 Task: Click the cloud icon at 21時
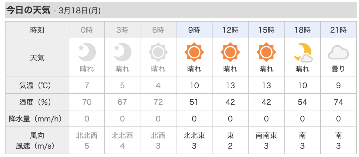pyautogui.click(x=338, y=53)
